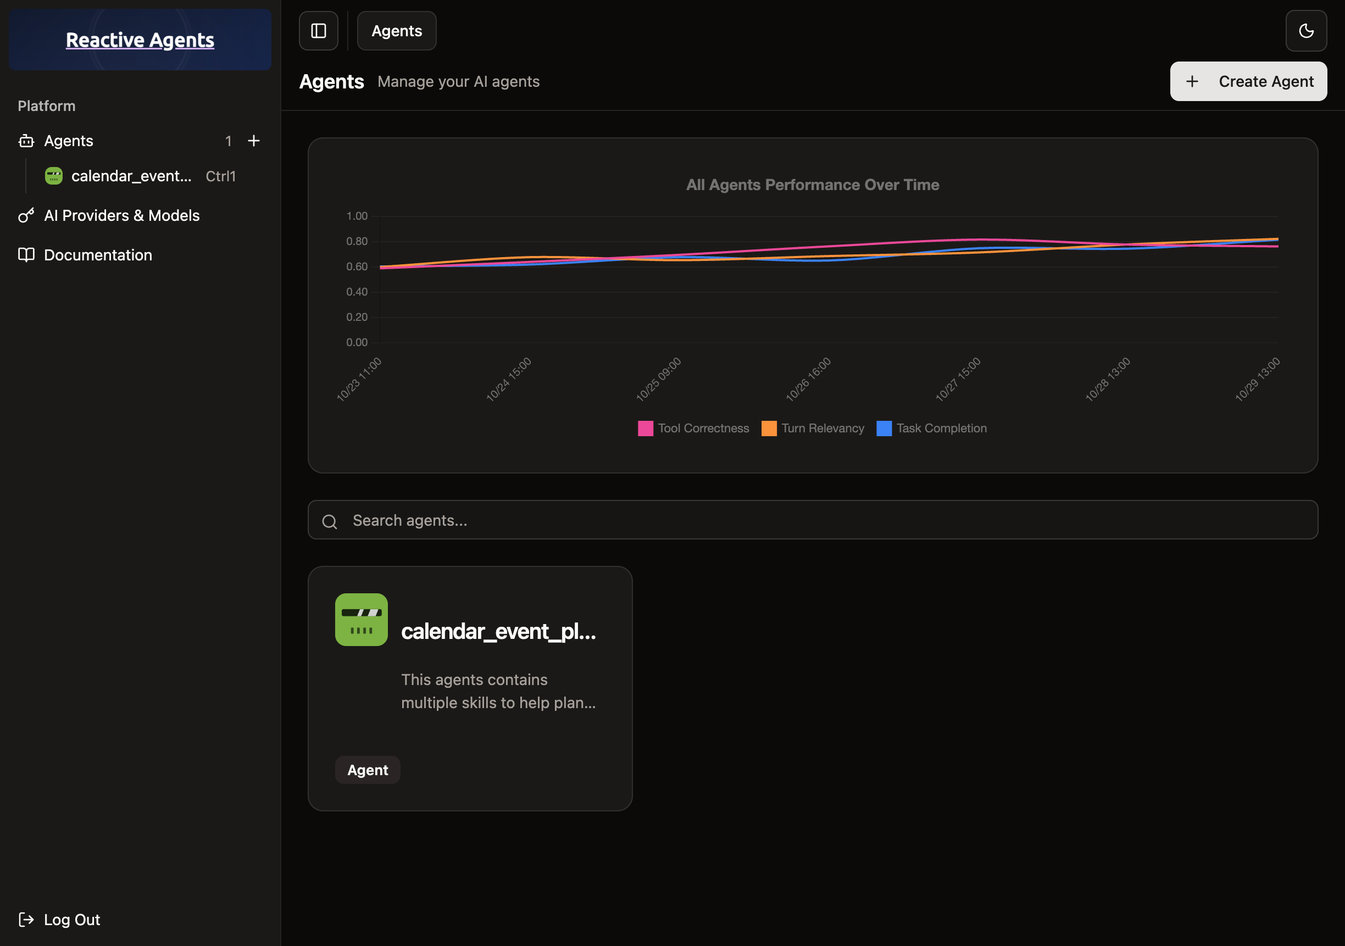Select the green robot icon beside calendar_event
Viewport: 1345px width, 946px height.
click(53, 175)
